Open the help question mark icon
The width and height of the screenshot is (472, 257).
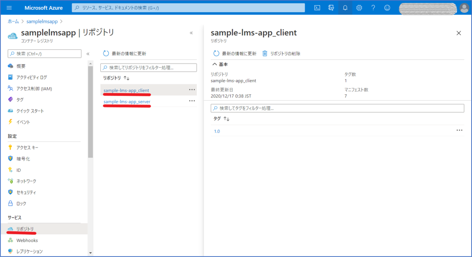point(373,8)
